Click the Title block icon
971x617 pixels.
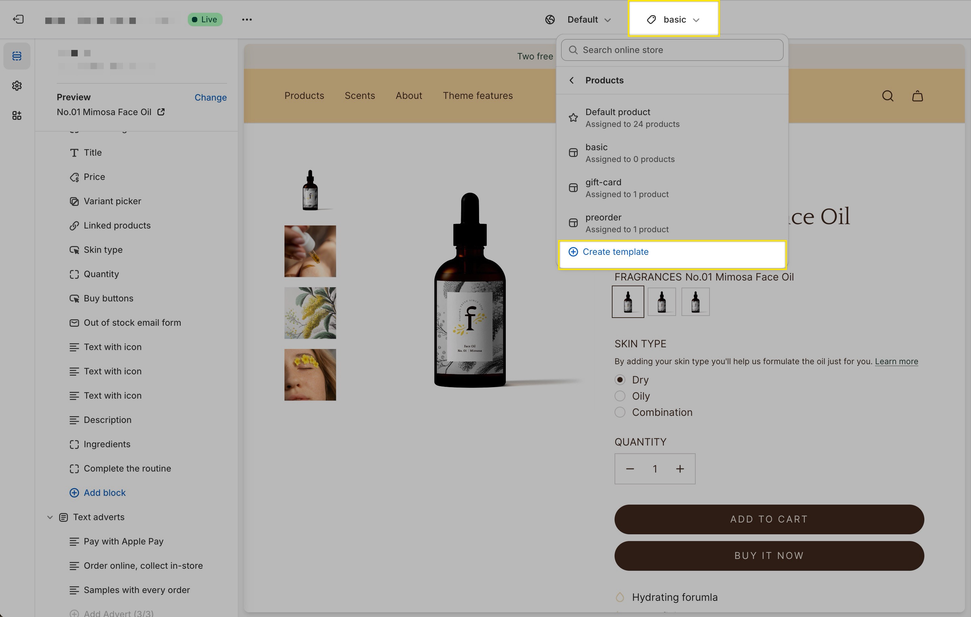74,153
